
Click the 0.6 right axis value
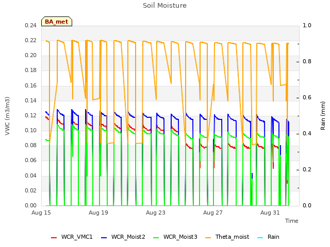(307, 97)
